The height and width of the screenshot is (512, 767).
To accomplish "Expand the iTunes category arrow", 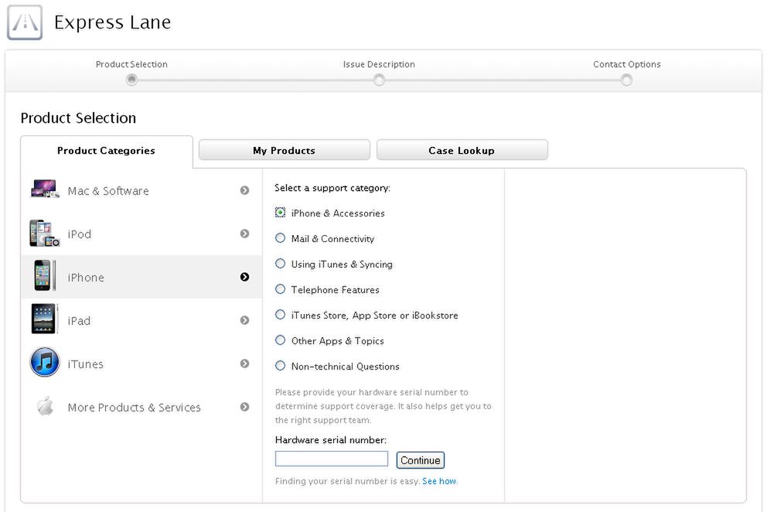I will 244,363.
